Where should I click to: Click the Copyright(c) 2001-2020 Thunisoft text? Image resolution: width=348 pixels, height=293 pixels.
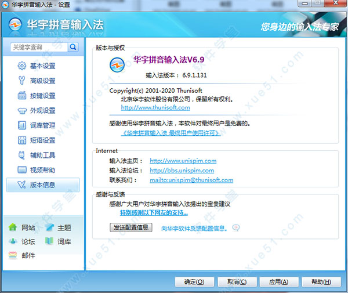point(155,91)
